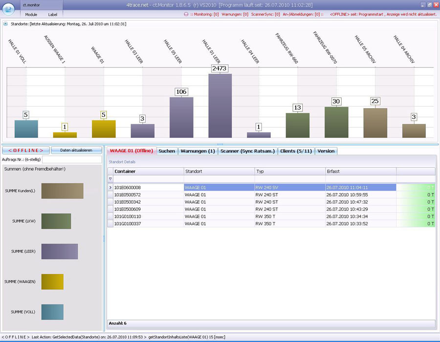Open the Warnungen (1) tab
Screen dimensions: 440x342
[198, 151]
